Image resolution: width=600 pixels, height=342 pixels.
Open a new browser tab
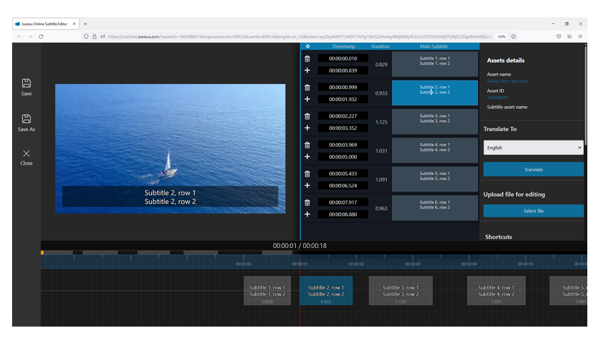point(85,24)
